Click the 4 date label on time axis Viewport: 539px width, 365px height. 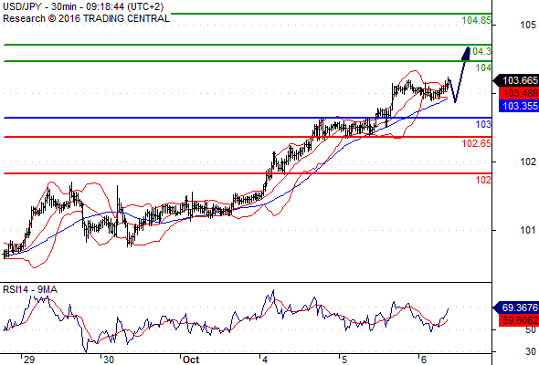click(265, 360)
